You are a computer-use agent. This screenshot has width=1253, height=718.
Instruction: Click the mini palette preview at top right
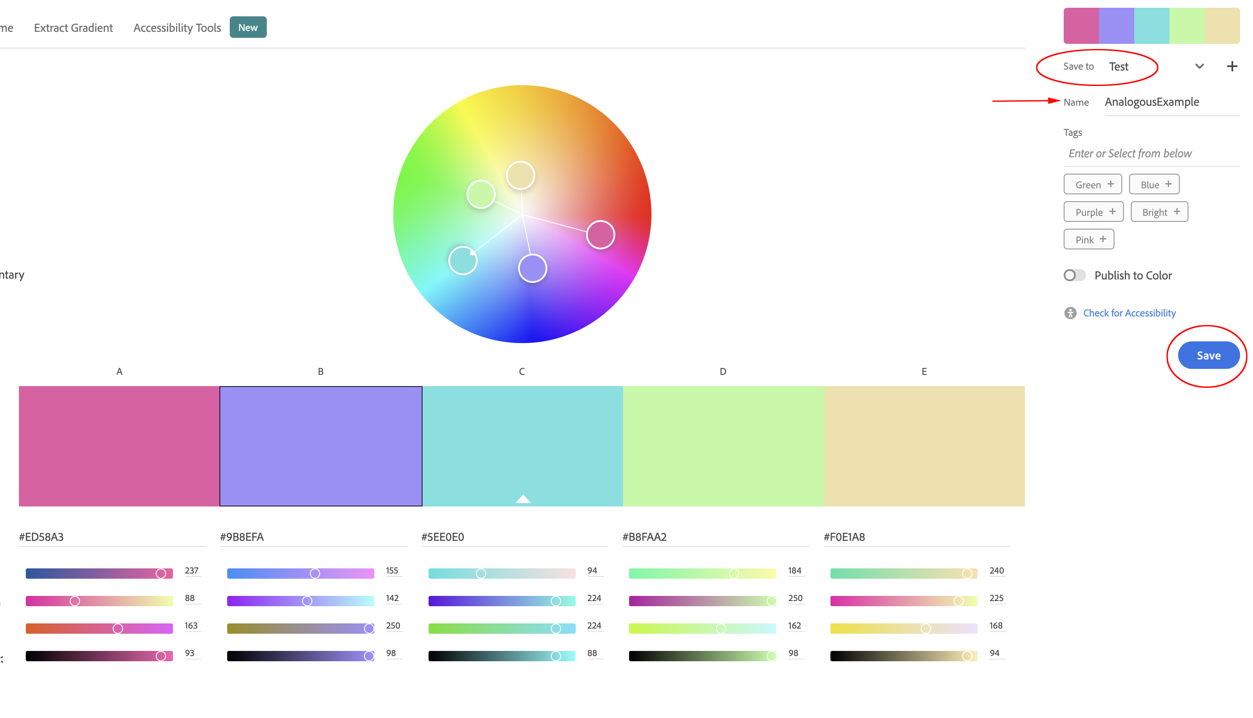(x=1151, y=25)
